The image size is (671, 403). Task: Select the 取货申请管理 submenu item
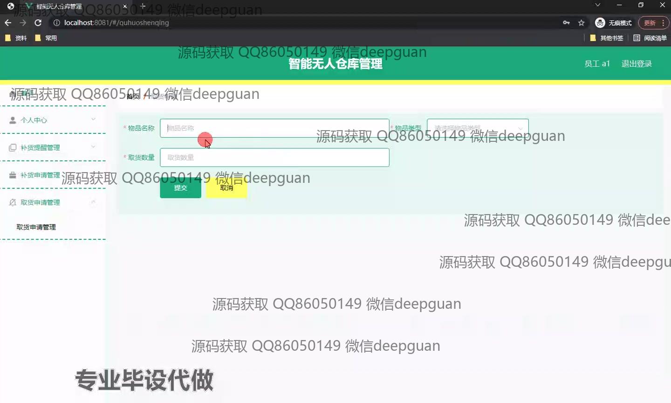[x=36, y=227]
